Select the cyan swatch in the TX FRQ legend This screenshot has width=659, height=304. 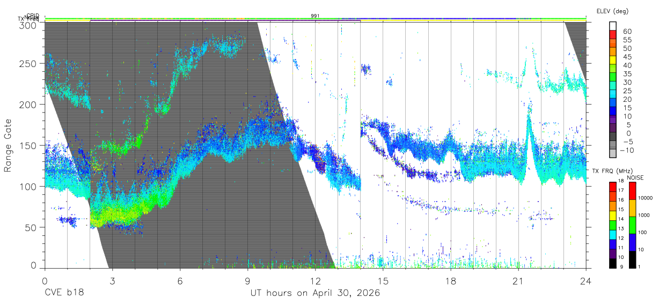point(613,234)
